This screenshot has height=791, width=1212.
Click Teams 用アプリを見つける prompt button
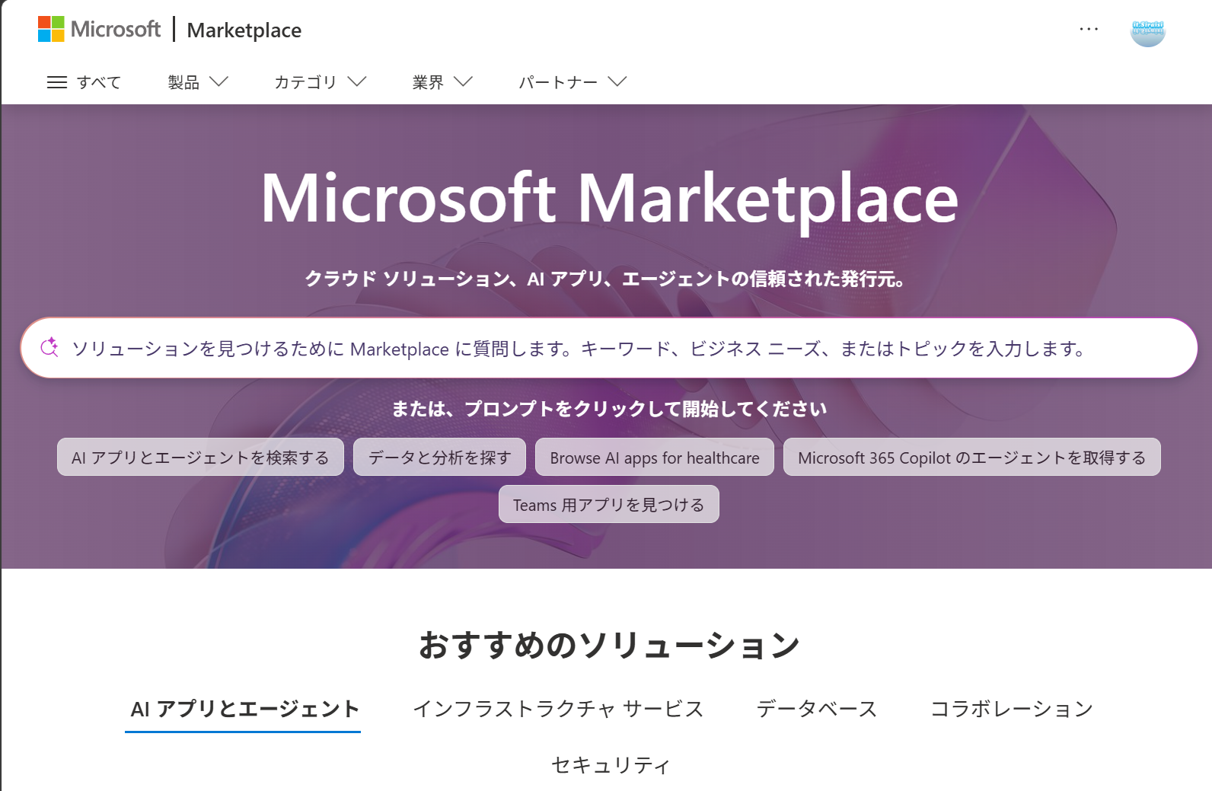click(609, 504)
